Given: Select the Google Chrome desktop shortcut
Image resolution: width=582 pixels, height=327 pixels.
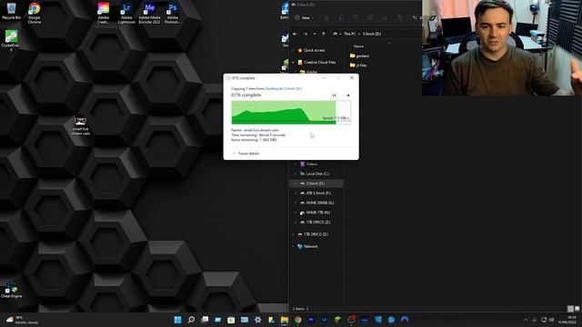Looking at the screenshot, I should click(x=35, y=13).
